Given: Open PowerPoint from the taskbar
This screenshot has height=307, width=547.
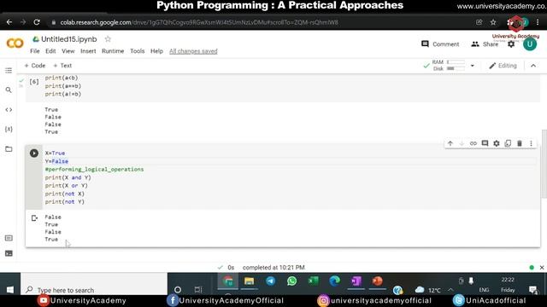Looking at the screenshot, I should [x=377, y=281].
